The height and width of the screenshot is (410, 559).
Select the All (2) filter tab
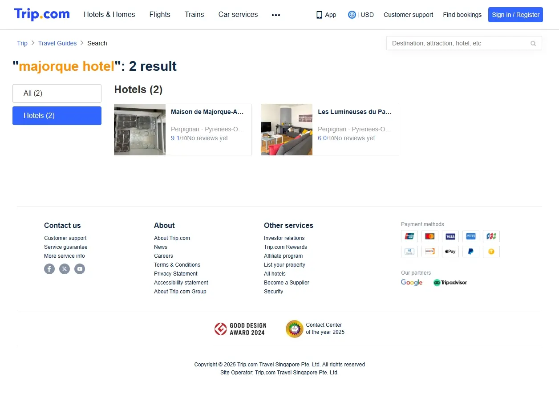(57, 93)
